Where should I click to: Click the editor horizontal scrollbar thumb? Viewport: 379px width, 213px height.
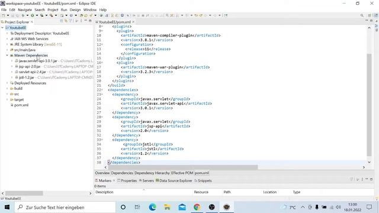click(x=183, y=167)
